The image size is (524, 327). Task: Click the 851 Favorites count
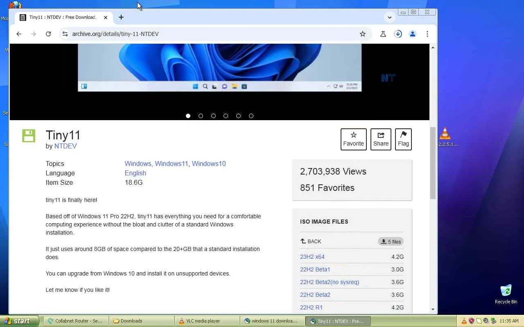(x=327, y=188)
